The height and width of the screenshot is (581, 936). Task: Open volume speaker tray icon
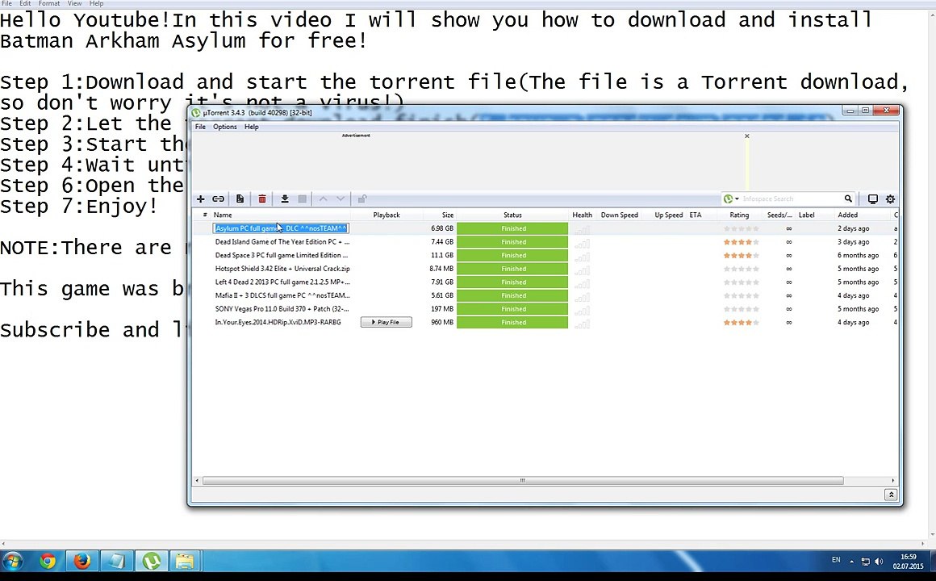[x=879, y=562]
